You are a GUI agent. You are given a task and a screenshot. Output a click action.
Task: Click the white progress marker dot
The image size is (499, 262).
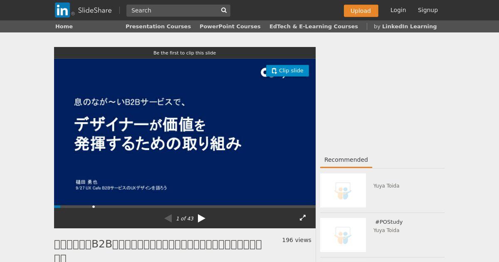coord(94,207)
